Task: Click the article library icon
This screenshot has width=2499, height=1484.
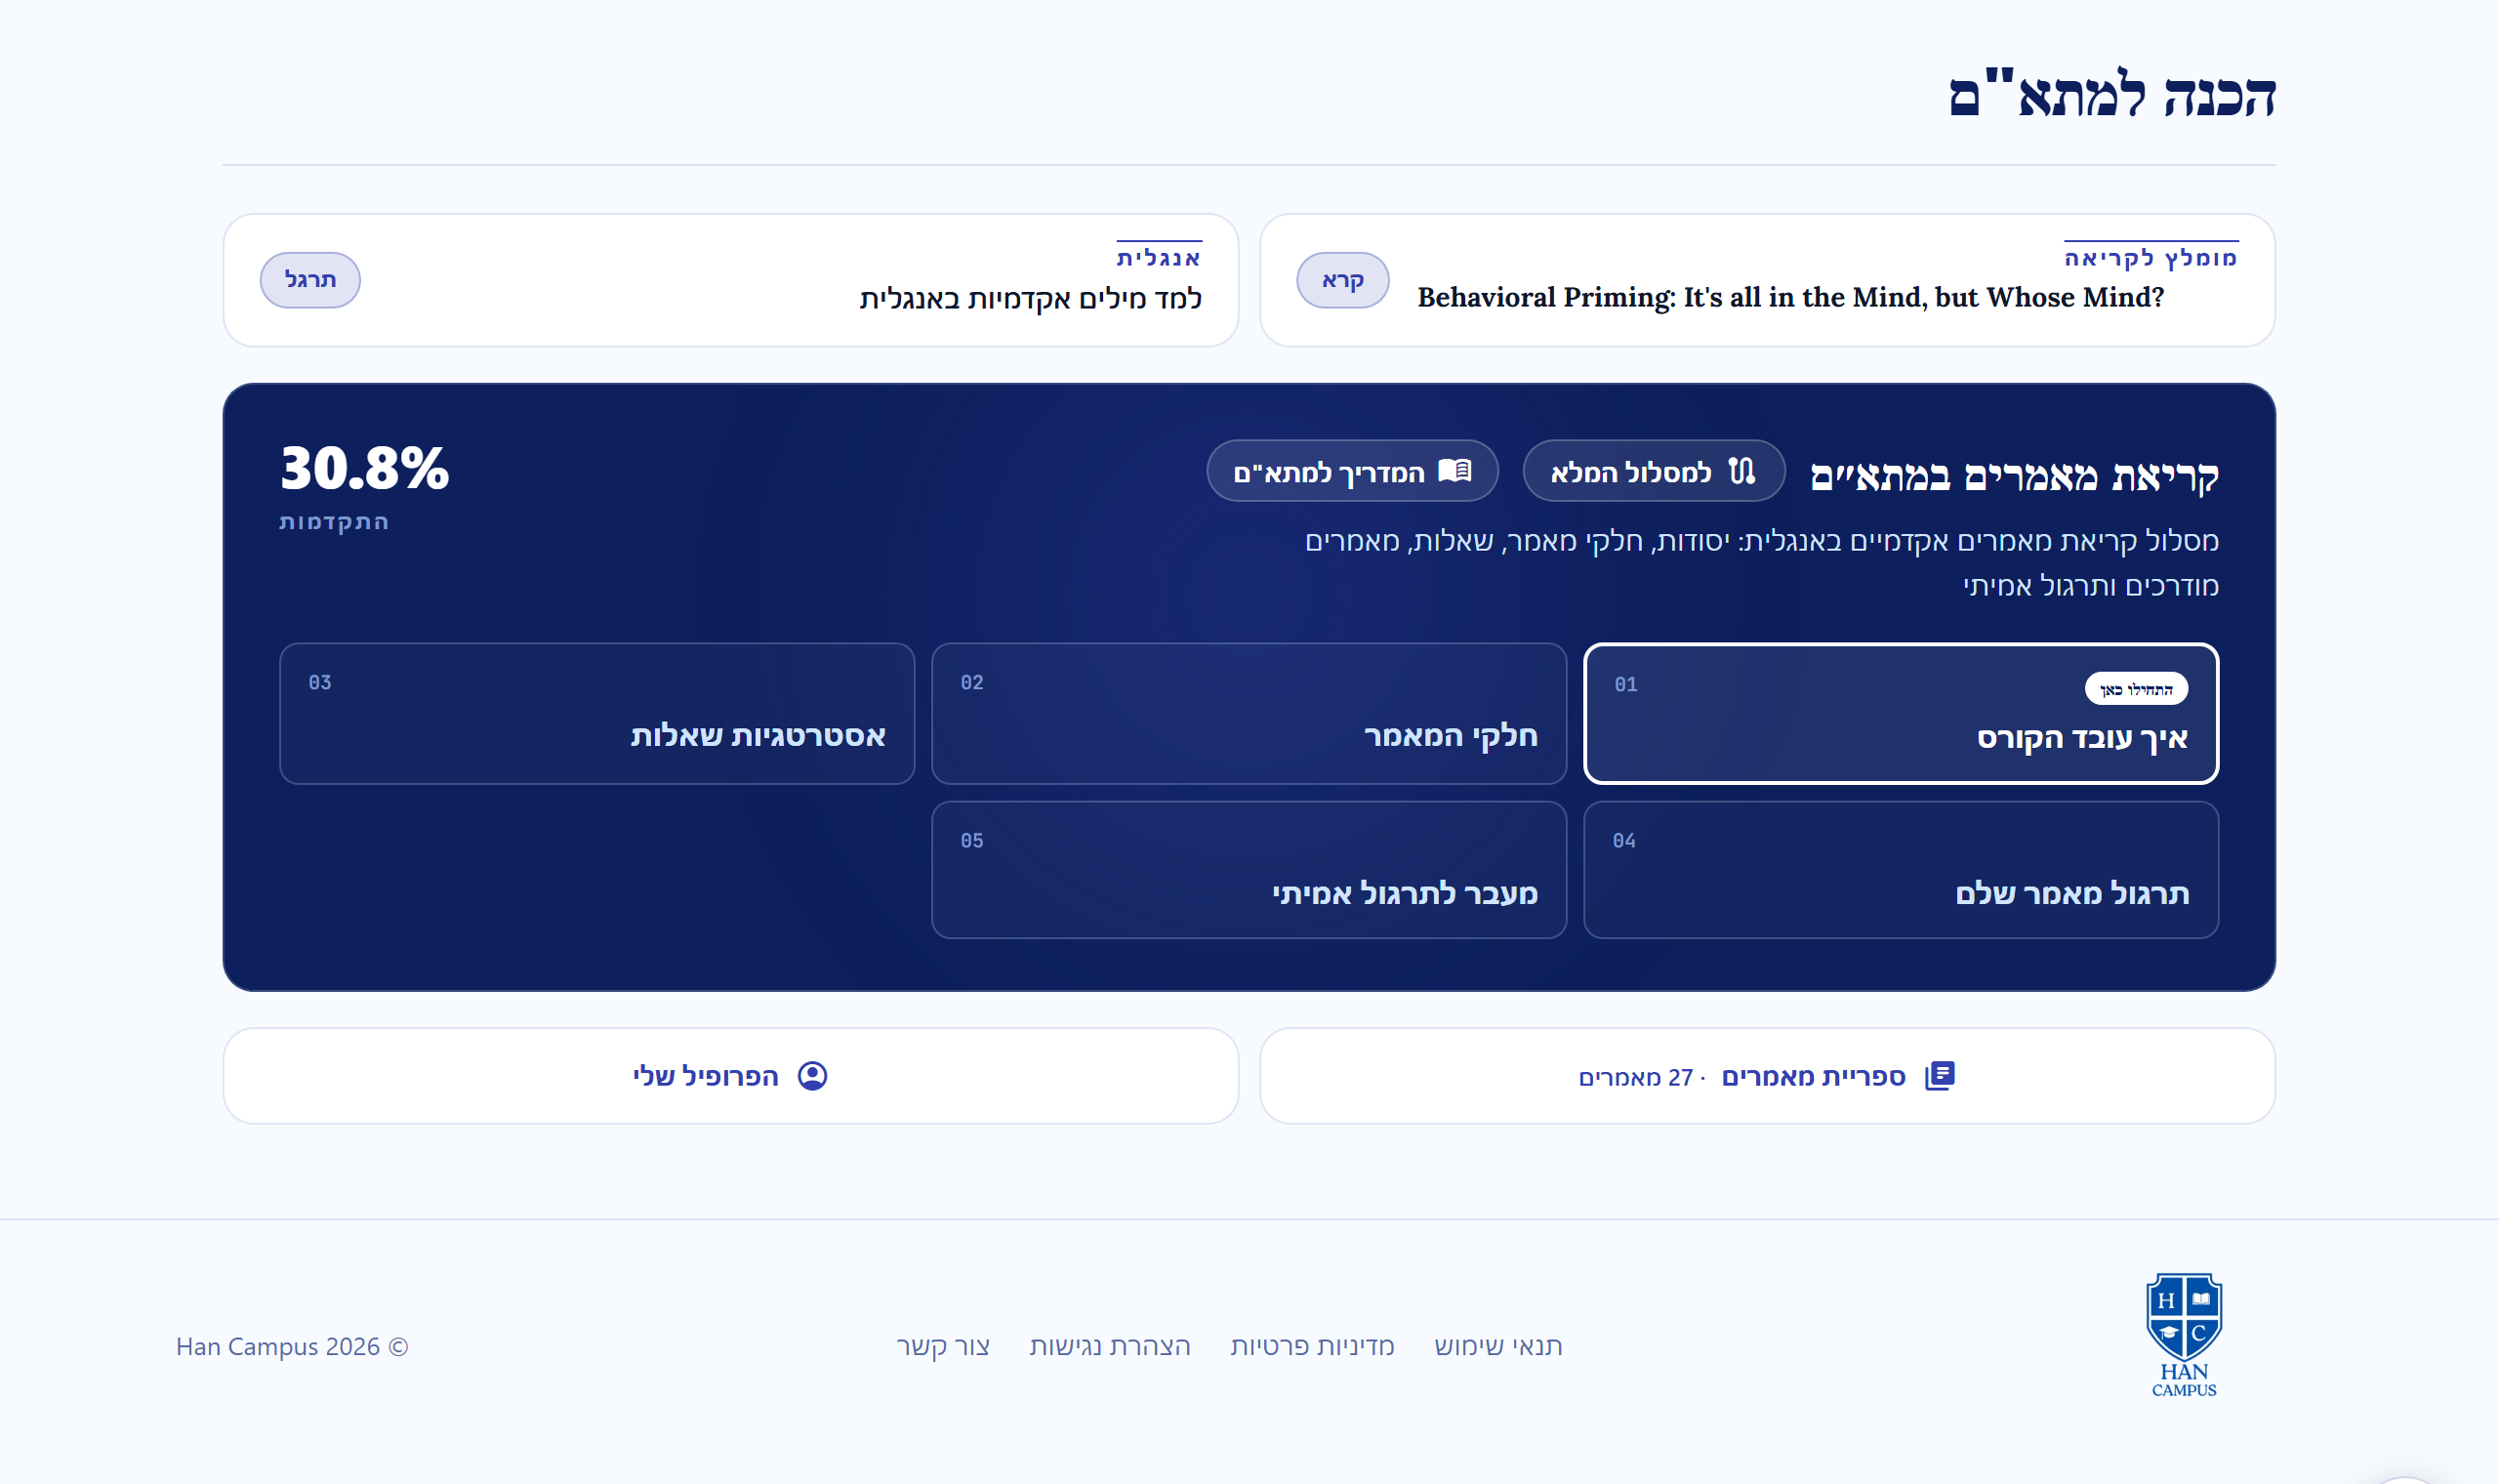Action: coord(1940,1076)
